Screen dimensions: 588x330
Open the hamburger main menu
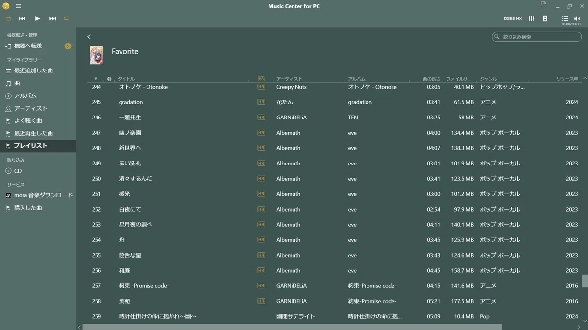tap(18, 6)
